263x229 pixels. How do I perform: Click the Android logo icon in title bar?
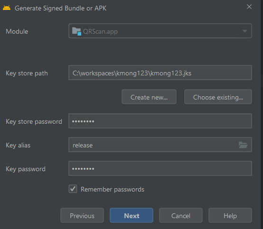[x=7, y=8]
